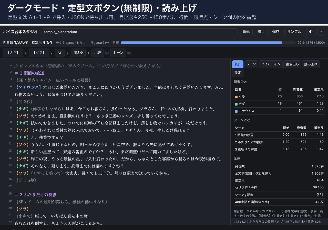
Task: Edit the sample_planetarium title field
Action: [140, 32]
